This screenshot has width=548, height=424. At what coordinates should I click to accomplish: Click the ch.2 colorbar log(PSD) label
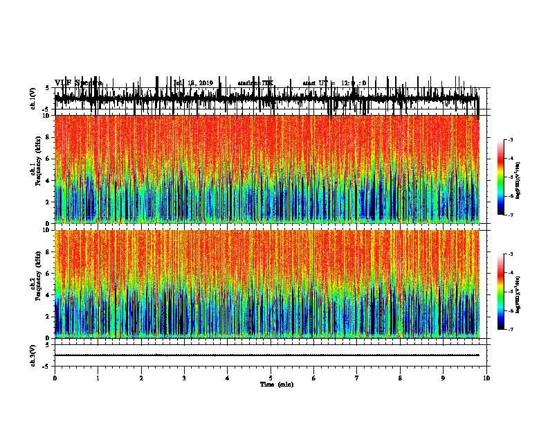518,294
